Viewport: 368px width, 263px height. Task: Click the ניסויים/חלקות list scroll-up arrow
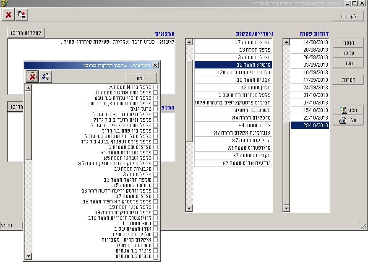click(189, 42)
